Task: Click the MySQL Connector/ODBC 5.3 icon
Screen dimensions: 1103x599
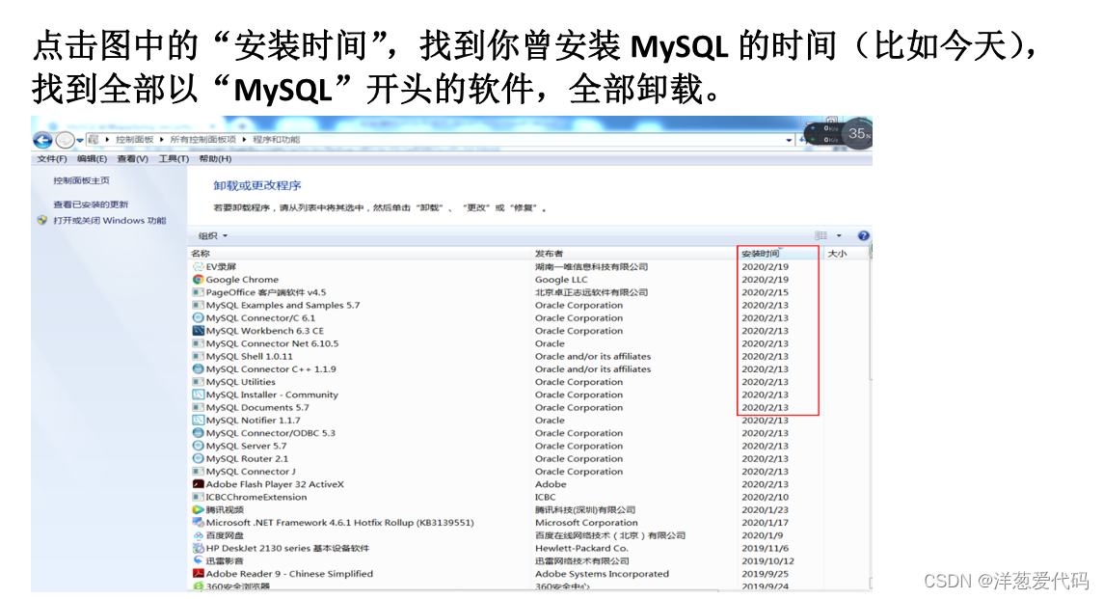Action: [199, 433]
